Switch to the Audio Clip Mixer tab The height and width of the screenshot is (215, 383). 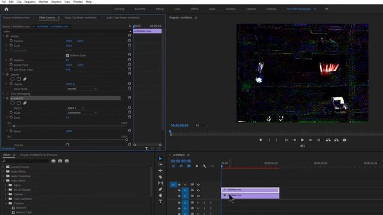[81, 17]
